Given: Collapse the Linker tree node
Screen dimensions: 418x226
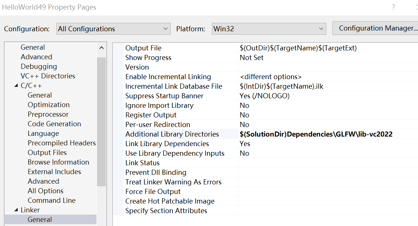Looking at the screenshot, I should [x=16, y=210].
